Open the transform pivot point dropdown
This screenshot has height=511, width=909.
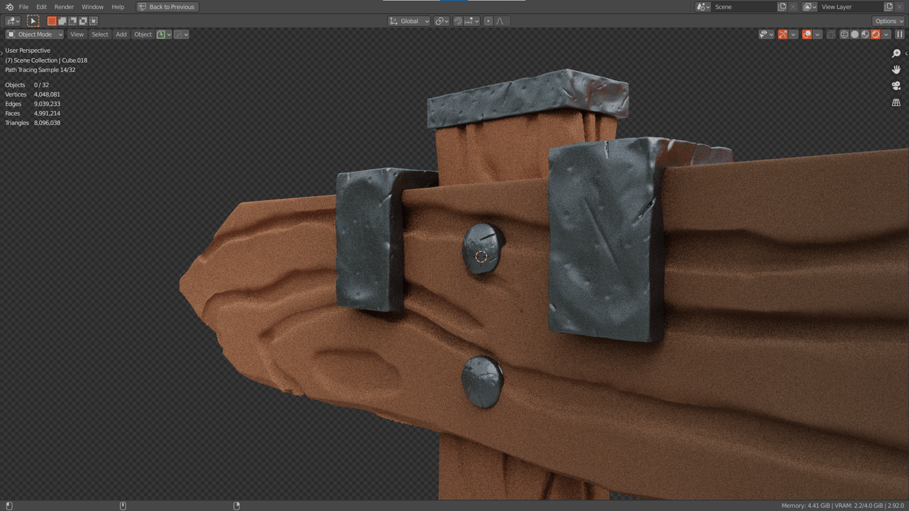click(x=442, y=21)
